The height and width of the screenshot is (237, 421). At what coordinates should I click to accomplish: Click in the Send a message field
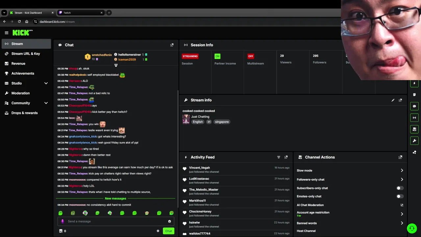116,221
